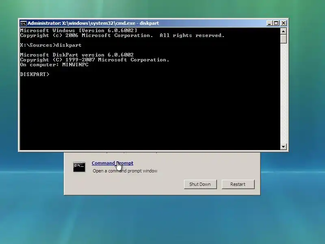Image resolution: width=325 pixels, height=244 pixels.
Task: Click the DISKPART> prompt line
Action: click(x=35, y=74)
